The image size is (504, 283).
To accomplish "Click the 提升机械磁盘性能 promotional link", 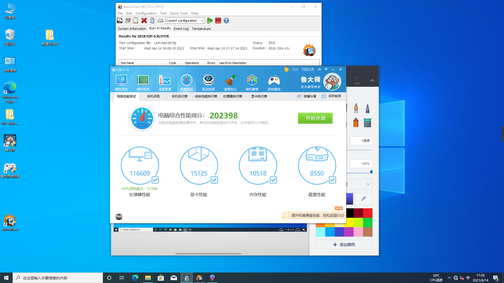I will pyautogui.click(x=313, y=215).
